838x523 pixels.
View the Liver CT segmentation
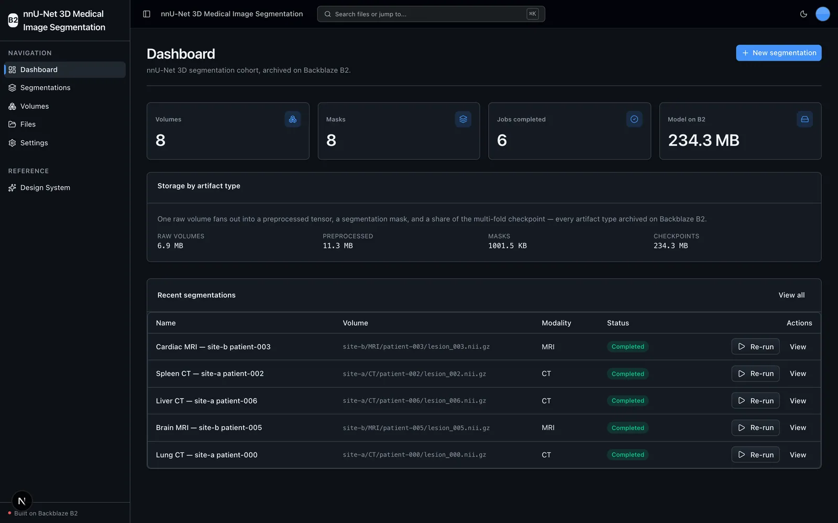798,401
